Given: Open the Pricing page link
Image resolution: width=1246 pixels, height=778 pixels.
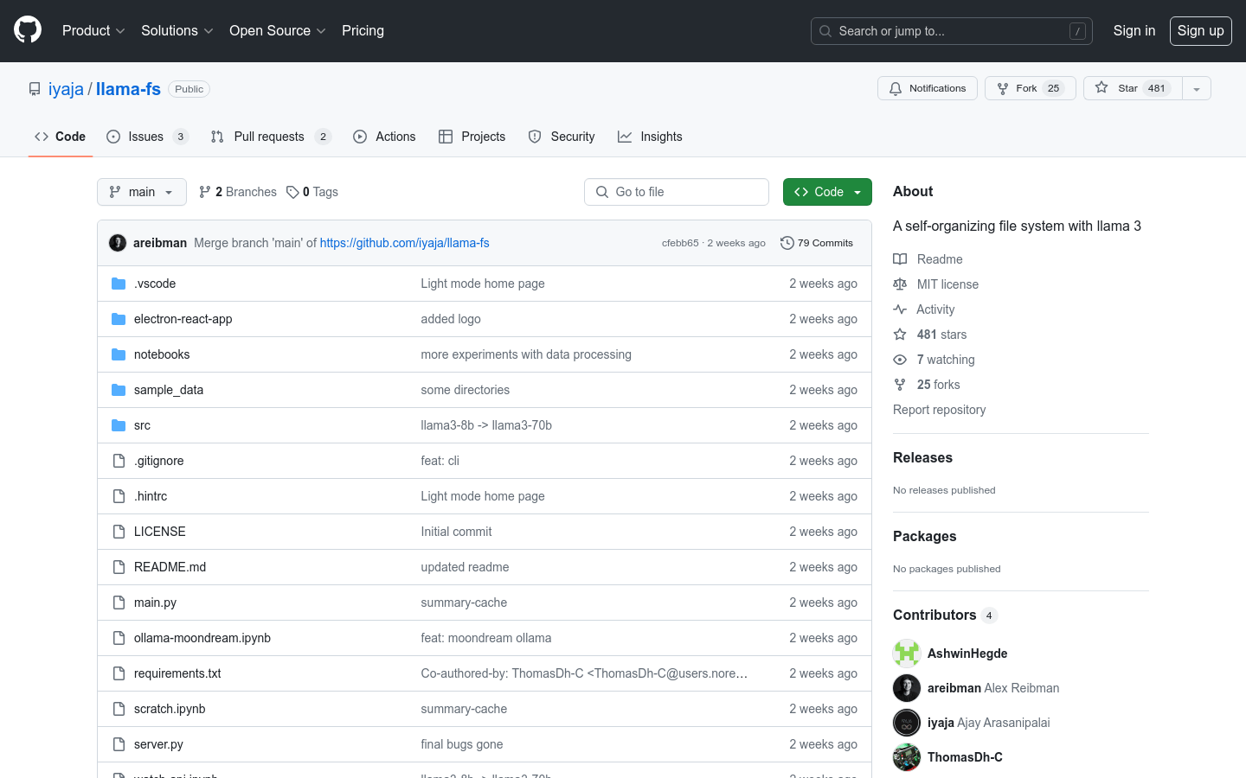Looking at the screenshot, I should (363, 30).
